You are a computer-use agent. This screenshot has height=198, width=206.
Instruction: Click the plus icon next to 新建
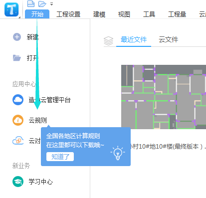[17, 37]
